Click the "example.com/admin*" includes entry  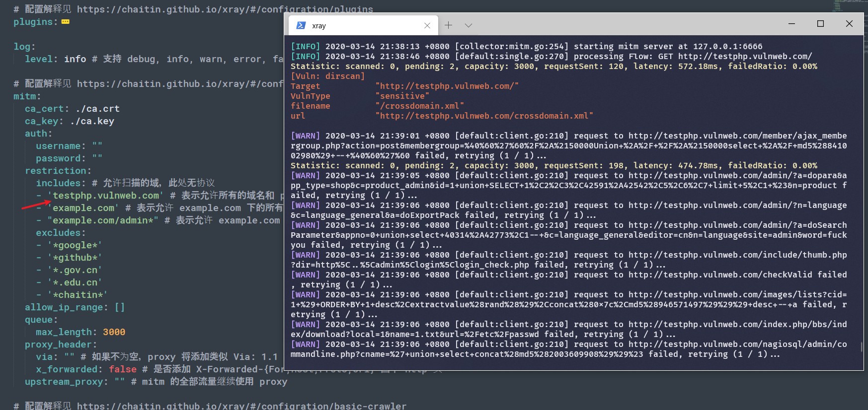[103, 220]
